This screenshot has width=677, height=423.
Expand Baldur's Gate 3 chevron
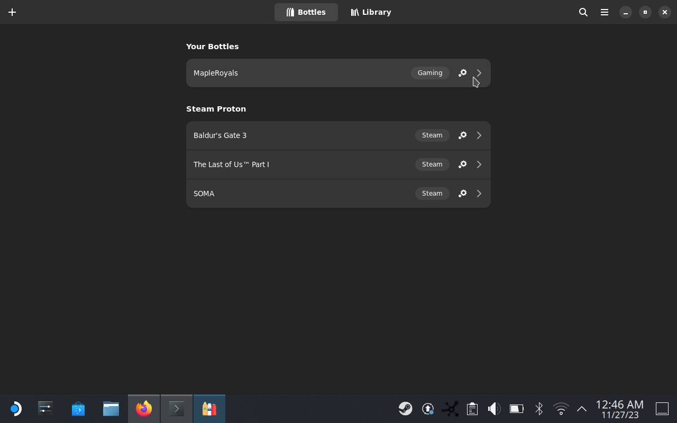tap(479, 135)
